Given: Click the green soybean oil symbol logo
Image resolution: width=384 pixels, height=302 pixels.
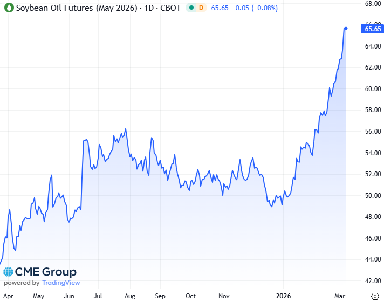Looking at the screenshot, I should [8, 8].
